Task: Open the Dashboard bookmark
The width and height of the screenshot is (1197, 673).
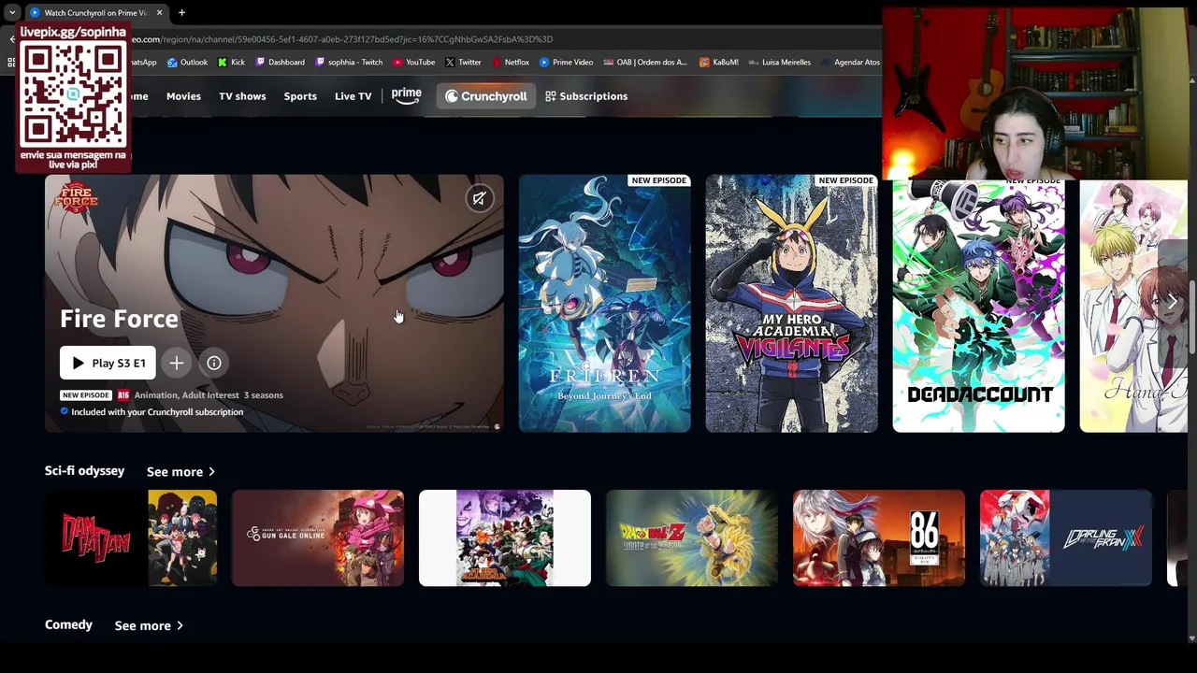Action: click(280, 63)
